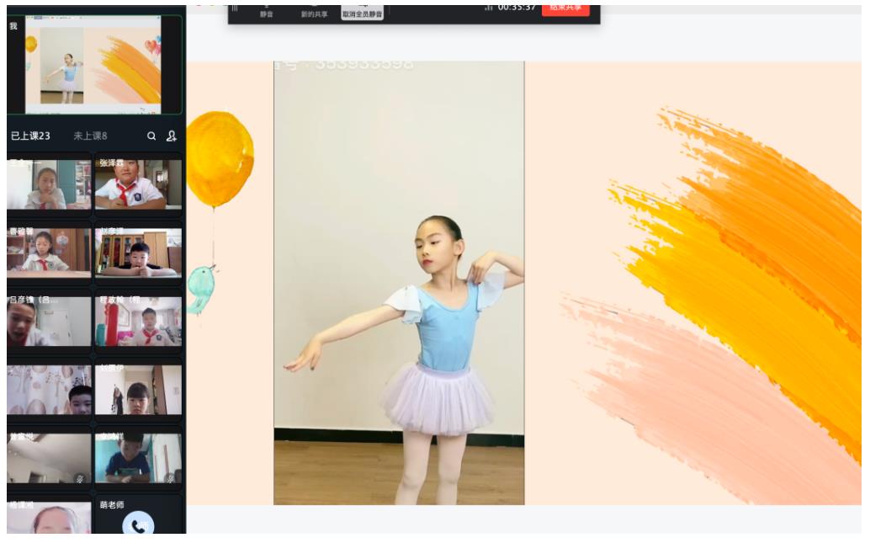Click the 00:35:37 session timer
Image resolution: width=870 pixels, height=543 pixels.
click(x=517, y=8)
